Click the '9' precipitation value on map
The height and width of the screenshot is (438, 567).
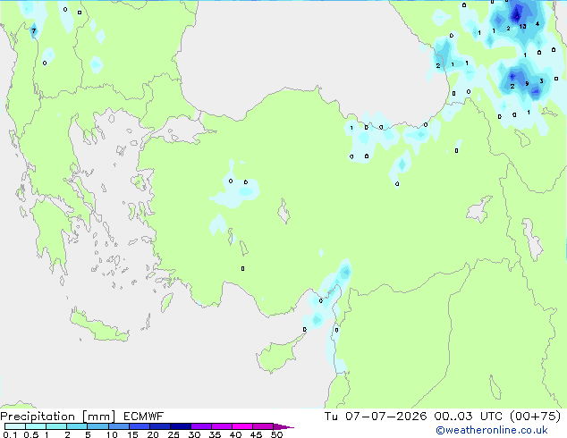527,83
